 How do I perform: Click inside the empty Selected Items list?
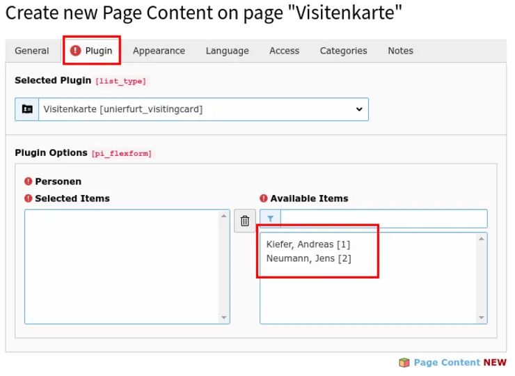(122, 267)
